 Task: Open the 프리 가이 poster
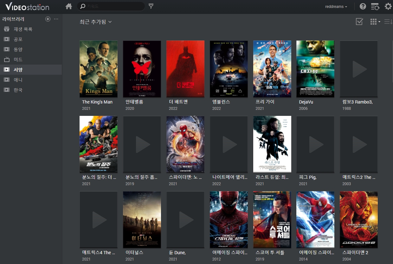point(272,69)
